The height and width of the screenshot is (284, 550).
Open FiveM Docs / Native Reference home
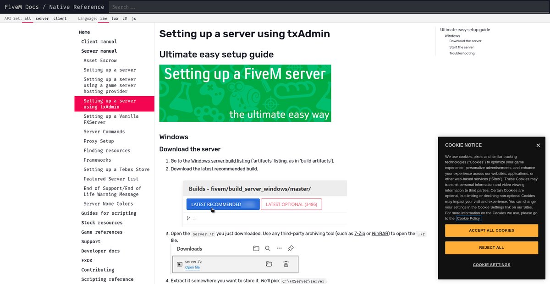click(x=55, y=7)
